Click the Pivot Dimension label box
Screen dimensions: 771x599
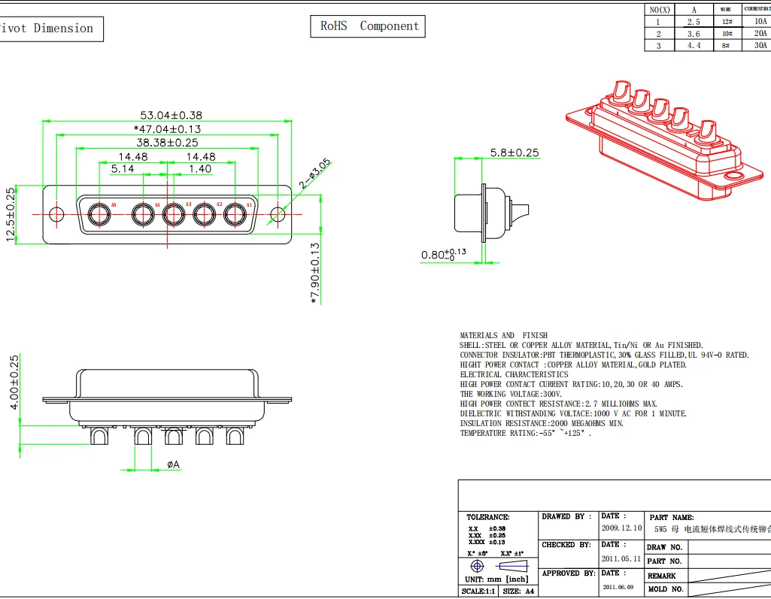[50, 29]
